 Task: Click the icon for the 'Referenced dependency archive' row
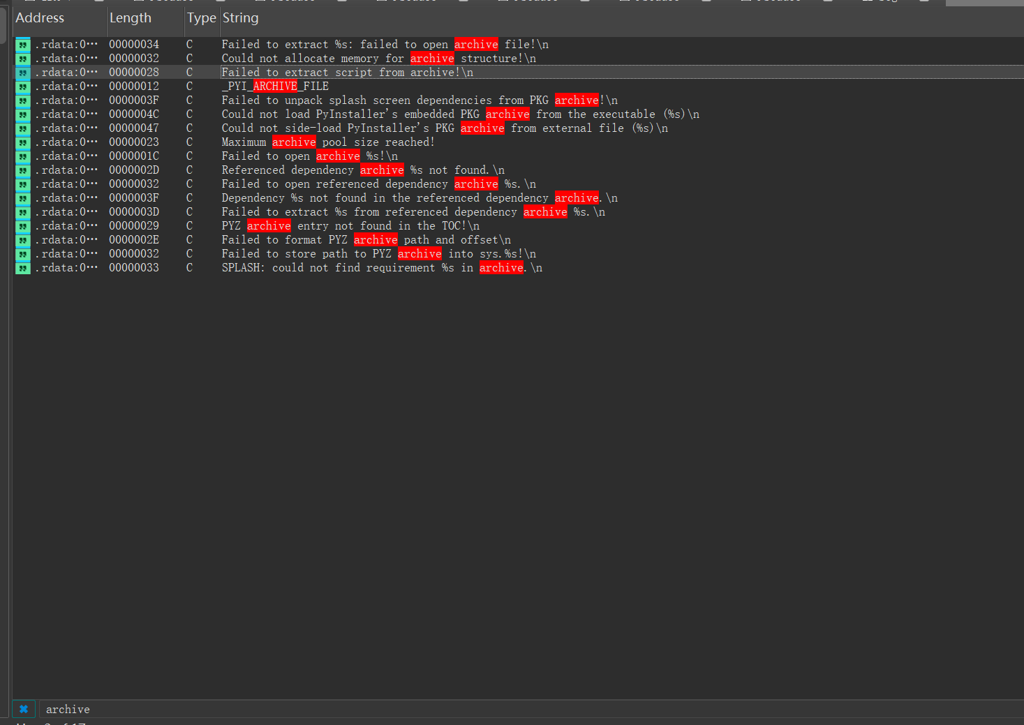(23, 170)
